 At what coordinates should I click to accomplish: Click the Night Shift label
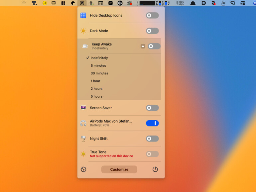[x=99, y=139]
